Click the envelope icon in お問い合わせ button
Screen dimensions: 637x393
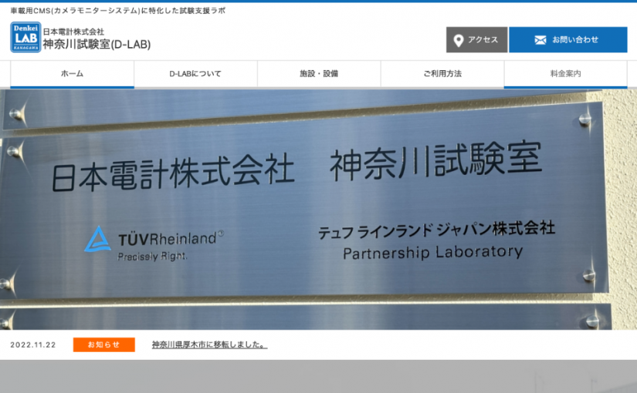pyautogui.click(x=540, y=40)
